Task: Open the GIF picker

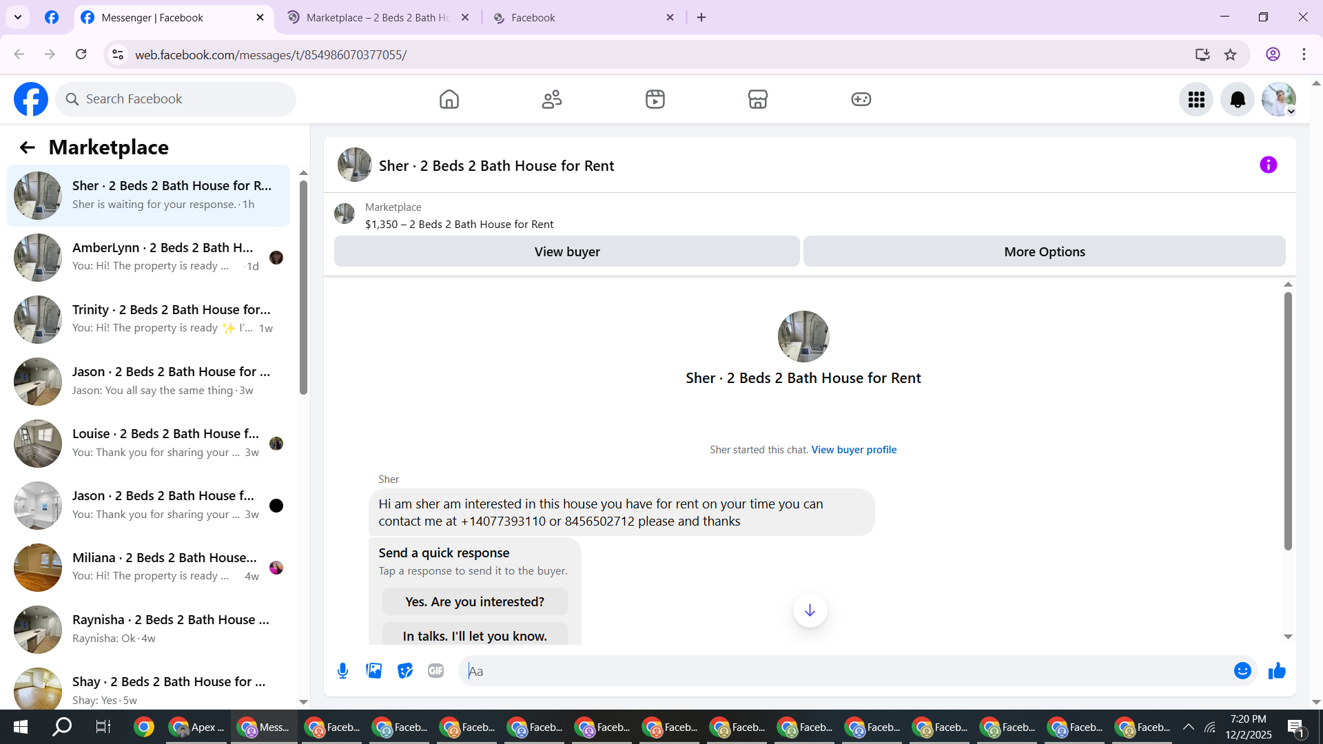Action: (435, 671)
